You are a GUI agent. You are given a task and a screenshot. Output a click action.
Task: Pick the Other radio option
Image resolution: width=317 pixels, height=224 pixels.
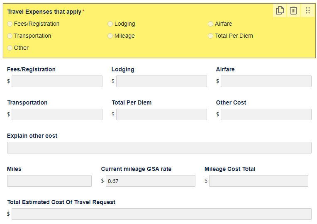(10, 48)
